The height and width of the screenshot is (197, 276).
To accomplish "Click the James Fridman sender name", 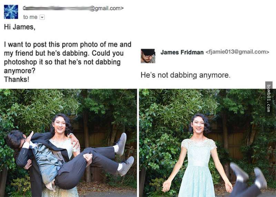I will click(x=182, y=52).
